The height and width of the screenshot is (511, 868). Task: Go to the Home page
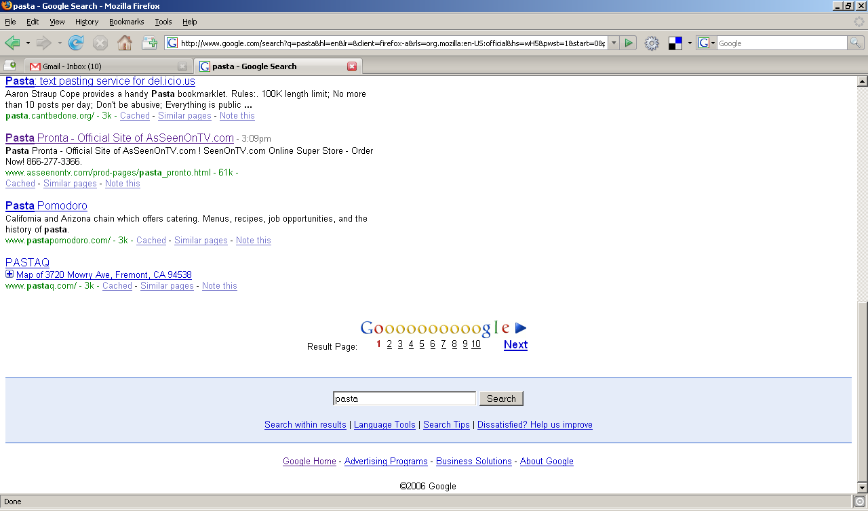[x=125, y=43]
